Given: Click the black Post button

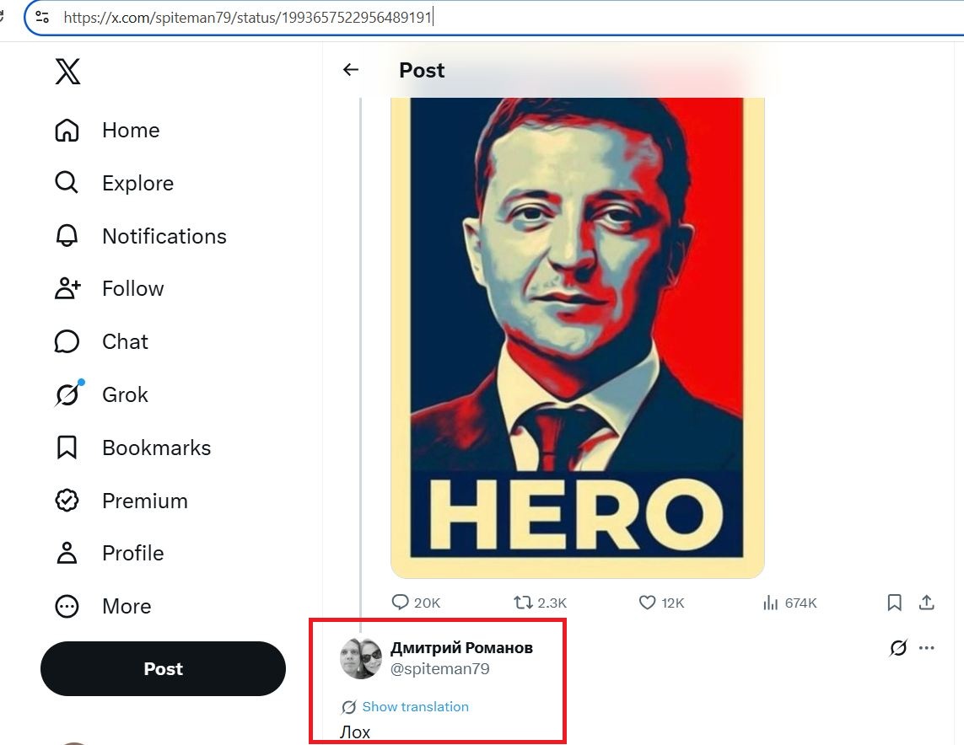Looking at the screenshot, I should [x=163, y=669].
